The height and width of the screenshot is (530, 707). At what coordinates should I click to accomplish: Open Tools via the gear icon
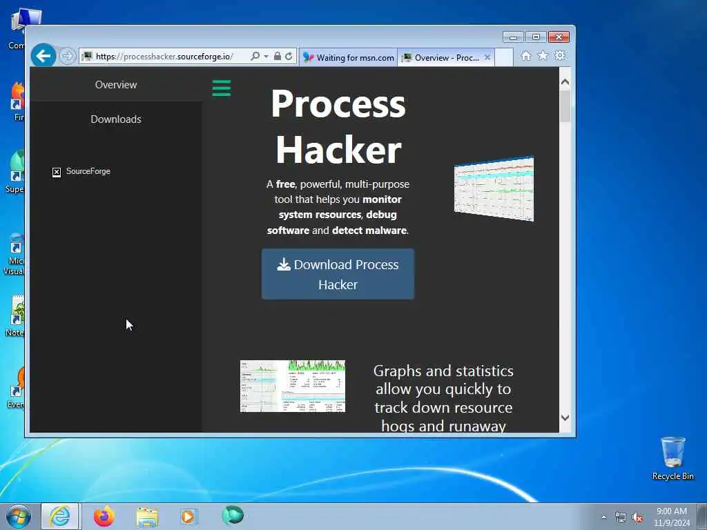tap(560, 55)
